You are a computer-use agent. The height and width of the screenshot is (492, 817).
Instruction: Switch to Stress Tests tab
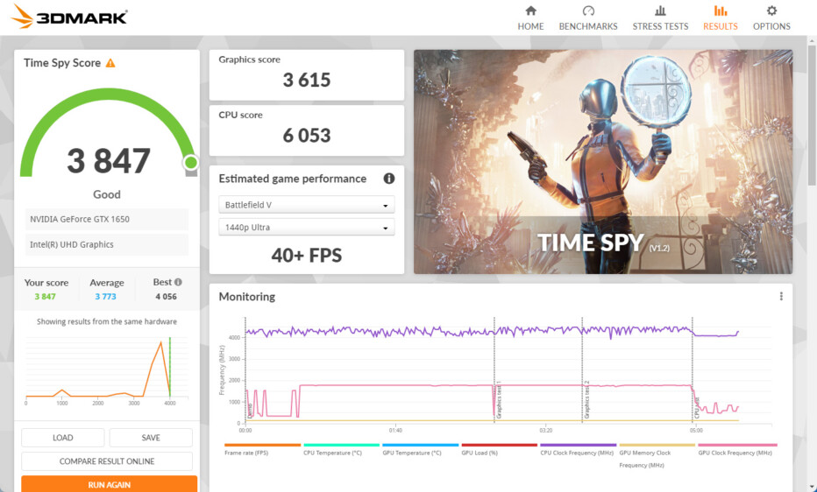click(x=660, y=18)
